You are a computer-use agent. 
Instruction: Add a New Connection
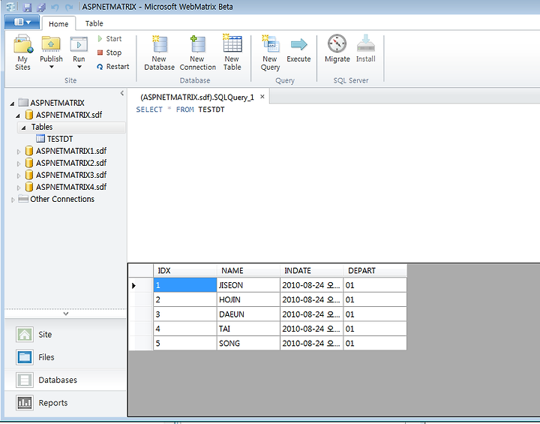click(198, 53)
